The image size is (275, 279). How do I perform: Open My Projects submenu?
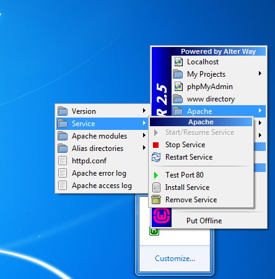click(219, 74)
